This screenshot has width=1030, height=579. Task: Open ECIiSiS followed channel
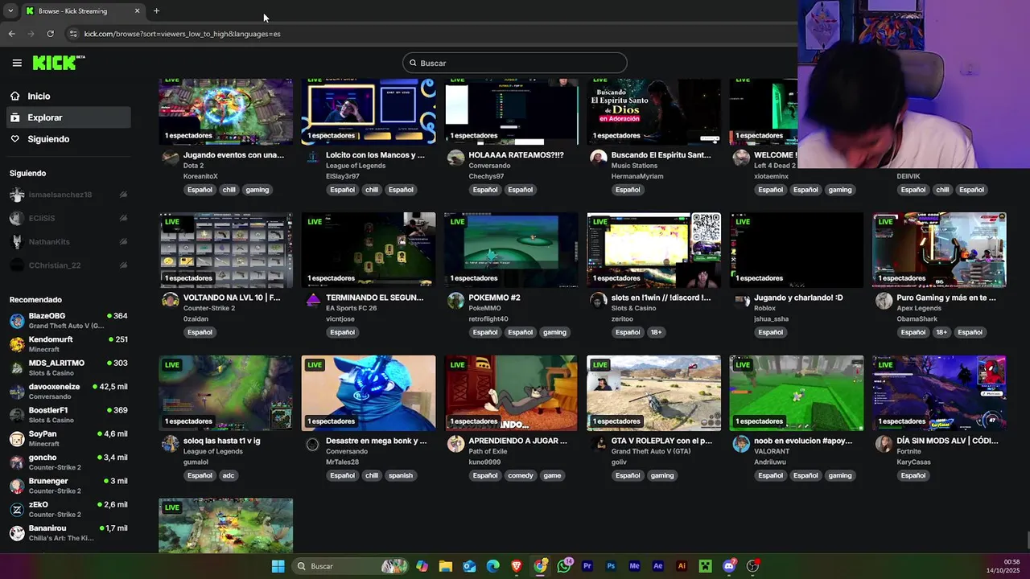pyautogui.click(x=68, y=218)
